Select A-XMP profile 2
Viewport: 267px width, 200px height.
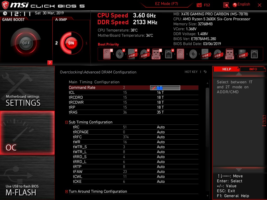click(x=56, y=43)
